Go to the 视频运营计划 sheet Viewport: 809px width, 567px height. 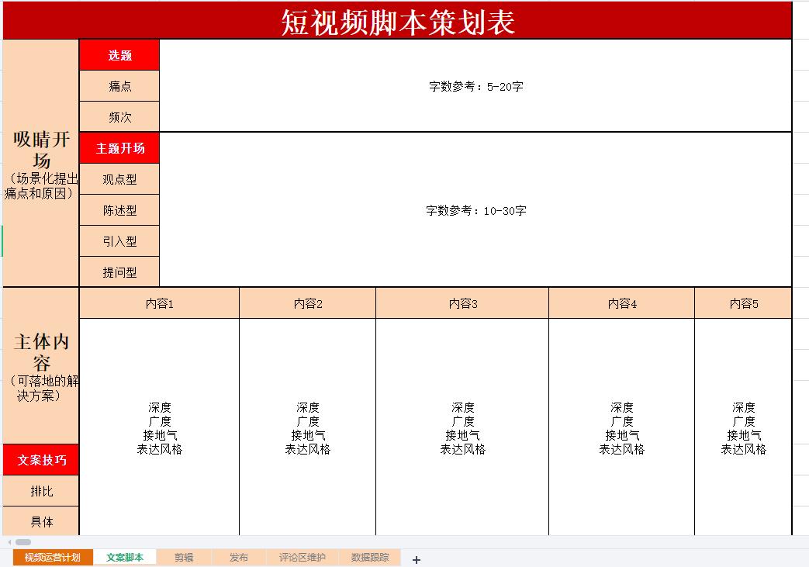click(x=49, y=557)
